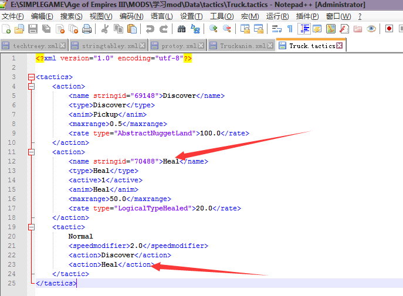Viewport: 403px width, 296px height.
Task: Open Function List panel icon
Action: (344, 29)
